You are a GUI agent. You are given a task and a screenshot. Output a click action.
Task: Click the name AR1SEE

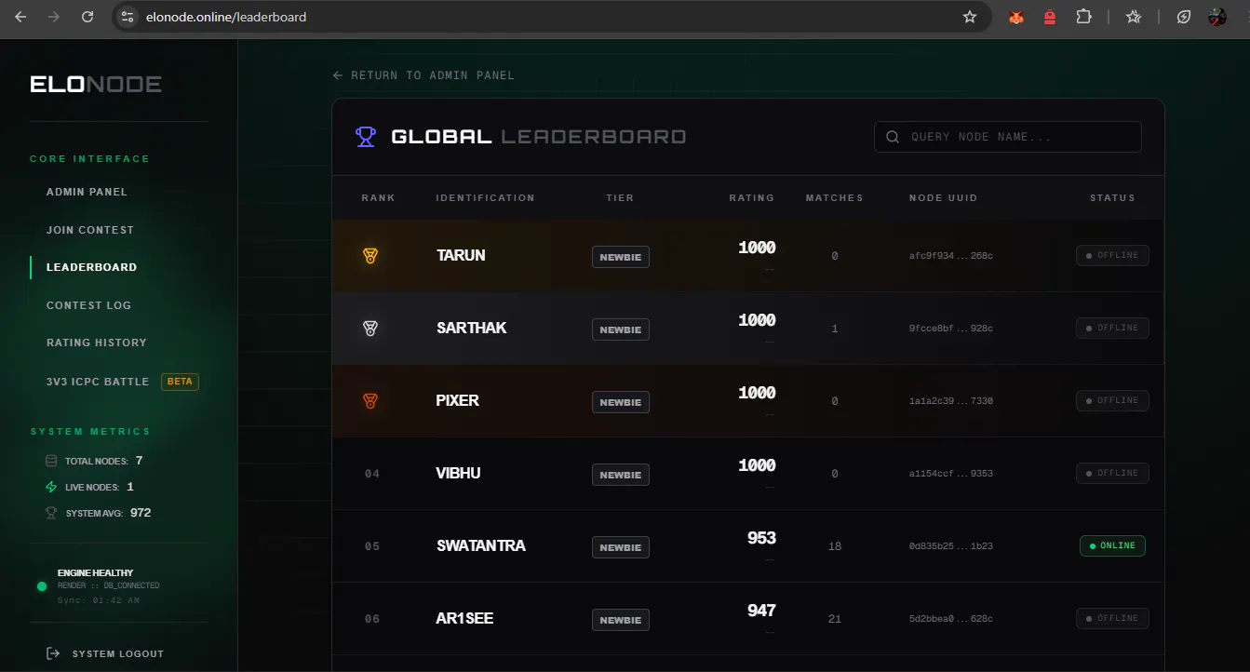(x=464, y=618)
